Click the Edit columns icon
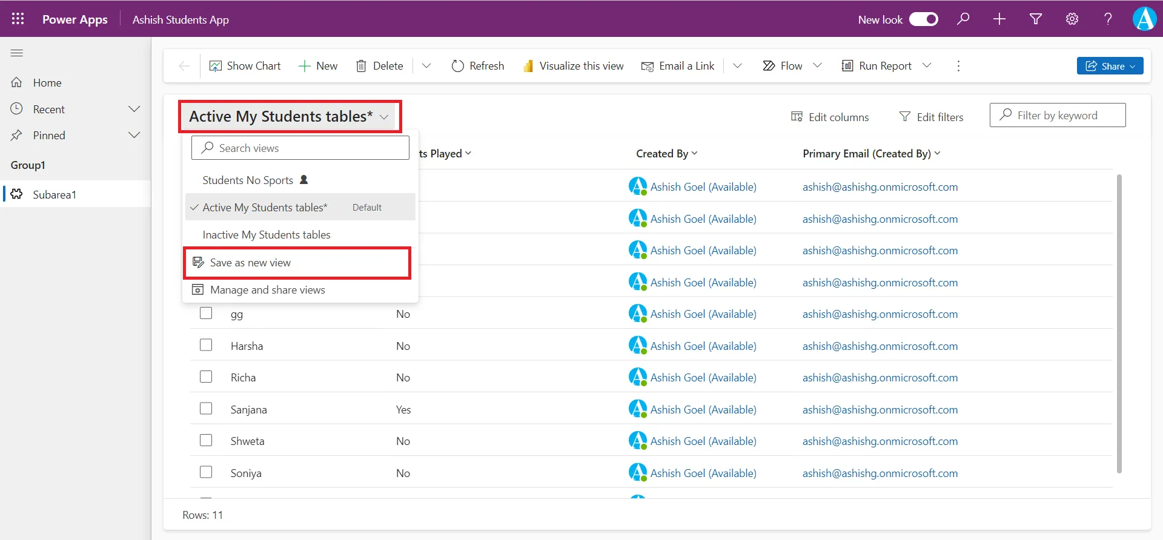The image size is (1163, 540). click(x=797, y=116)
